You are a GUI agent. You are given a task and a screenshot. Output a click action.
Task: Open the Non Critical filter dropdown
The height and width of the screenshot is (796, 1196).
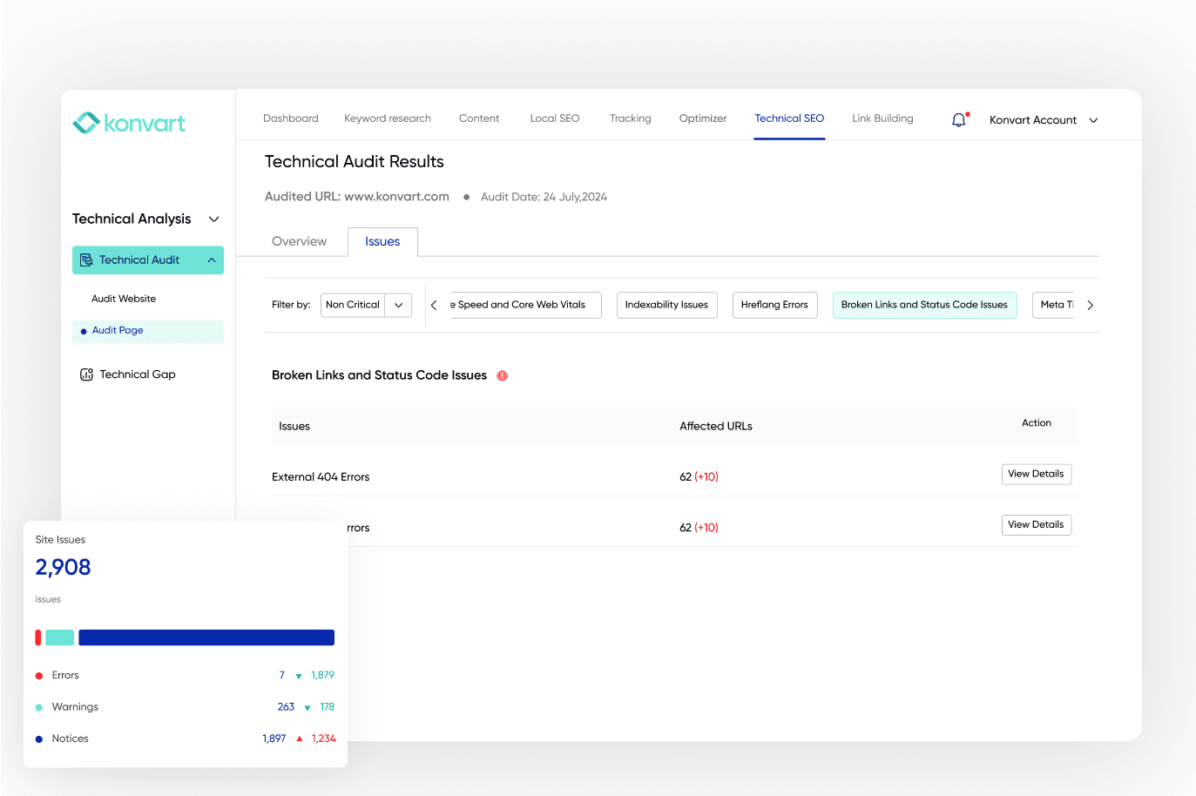(398, 305)
